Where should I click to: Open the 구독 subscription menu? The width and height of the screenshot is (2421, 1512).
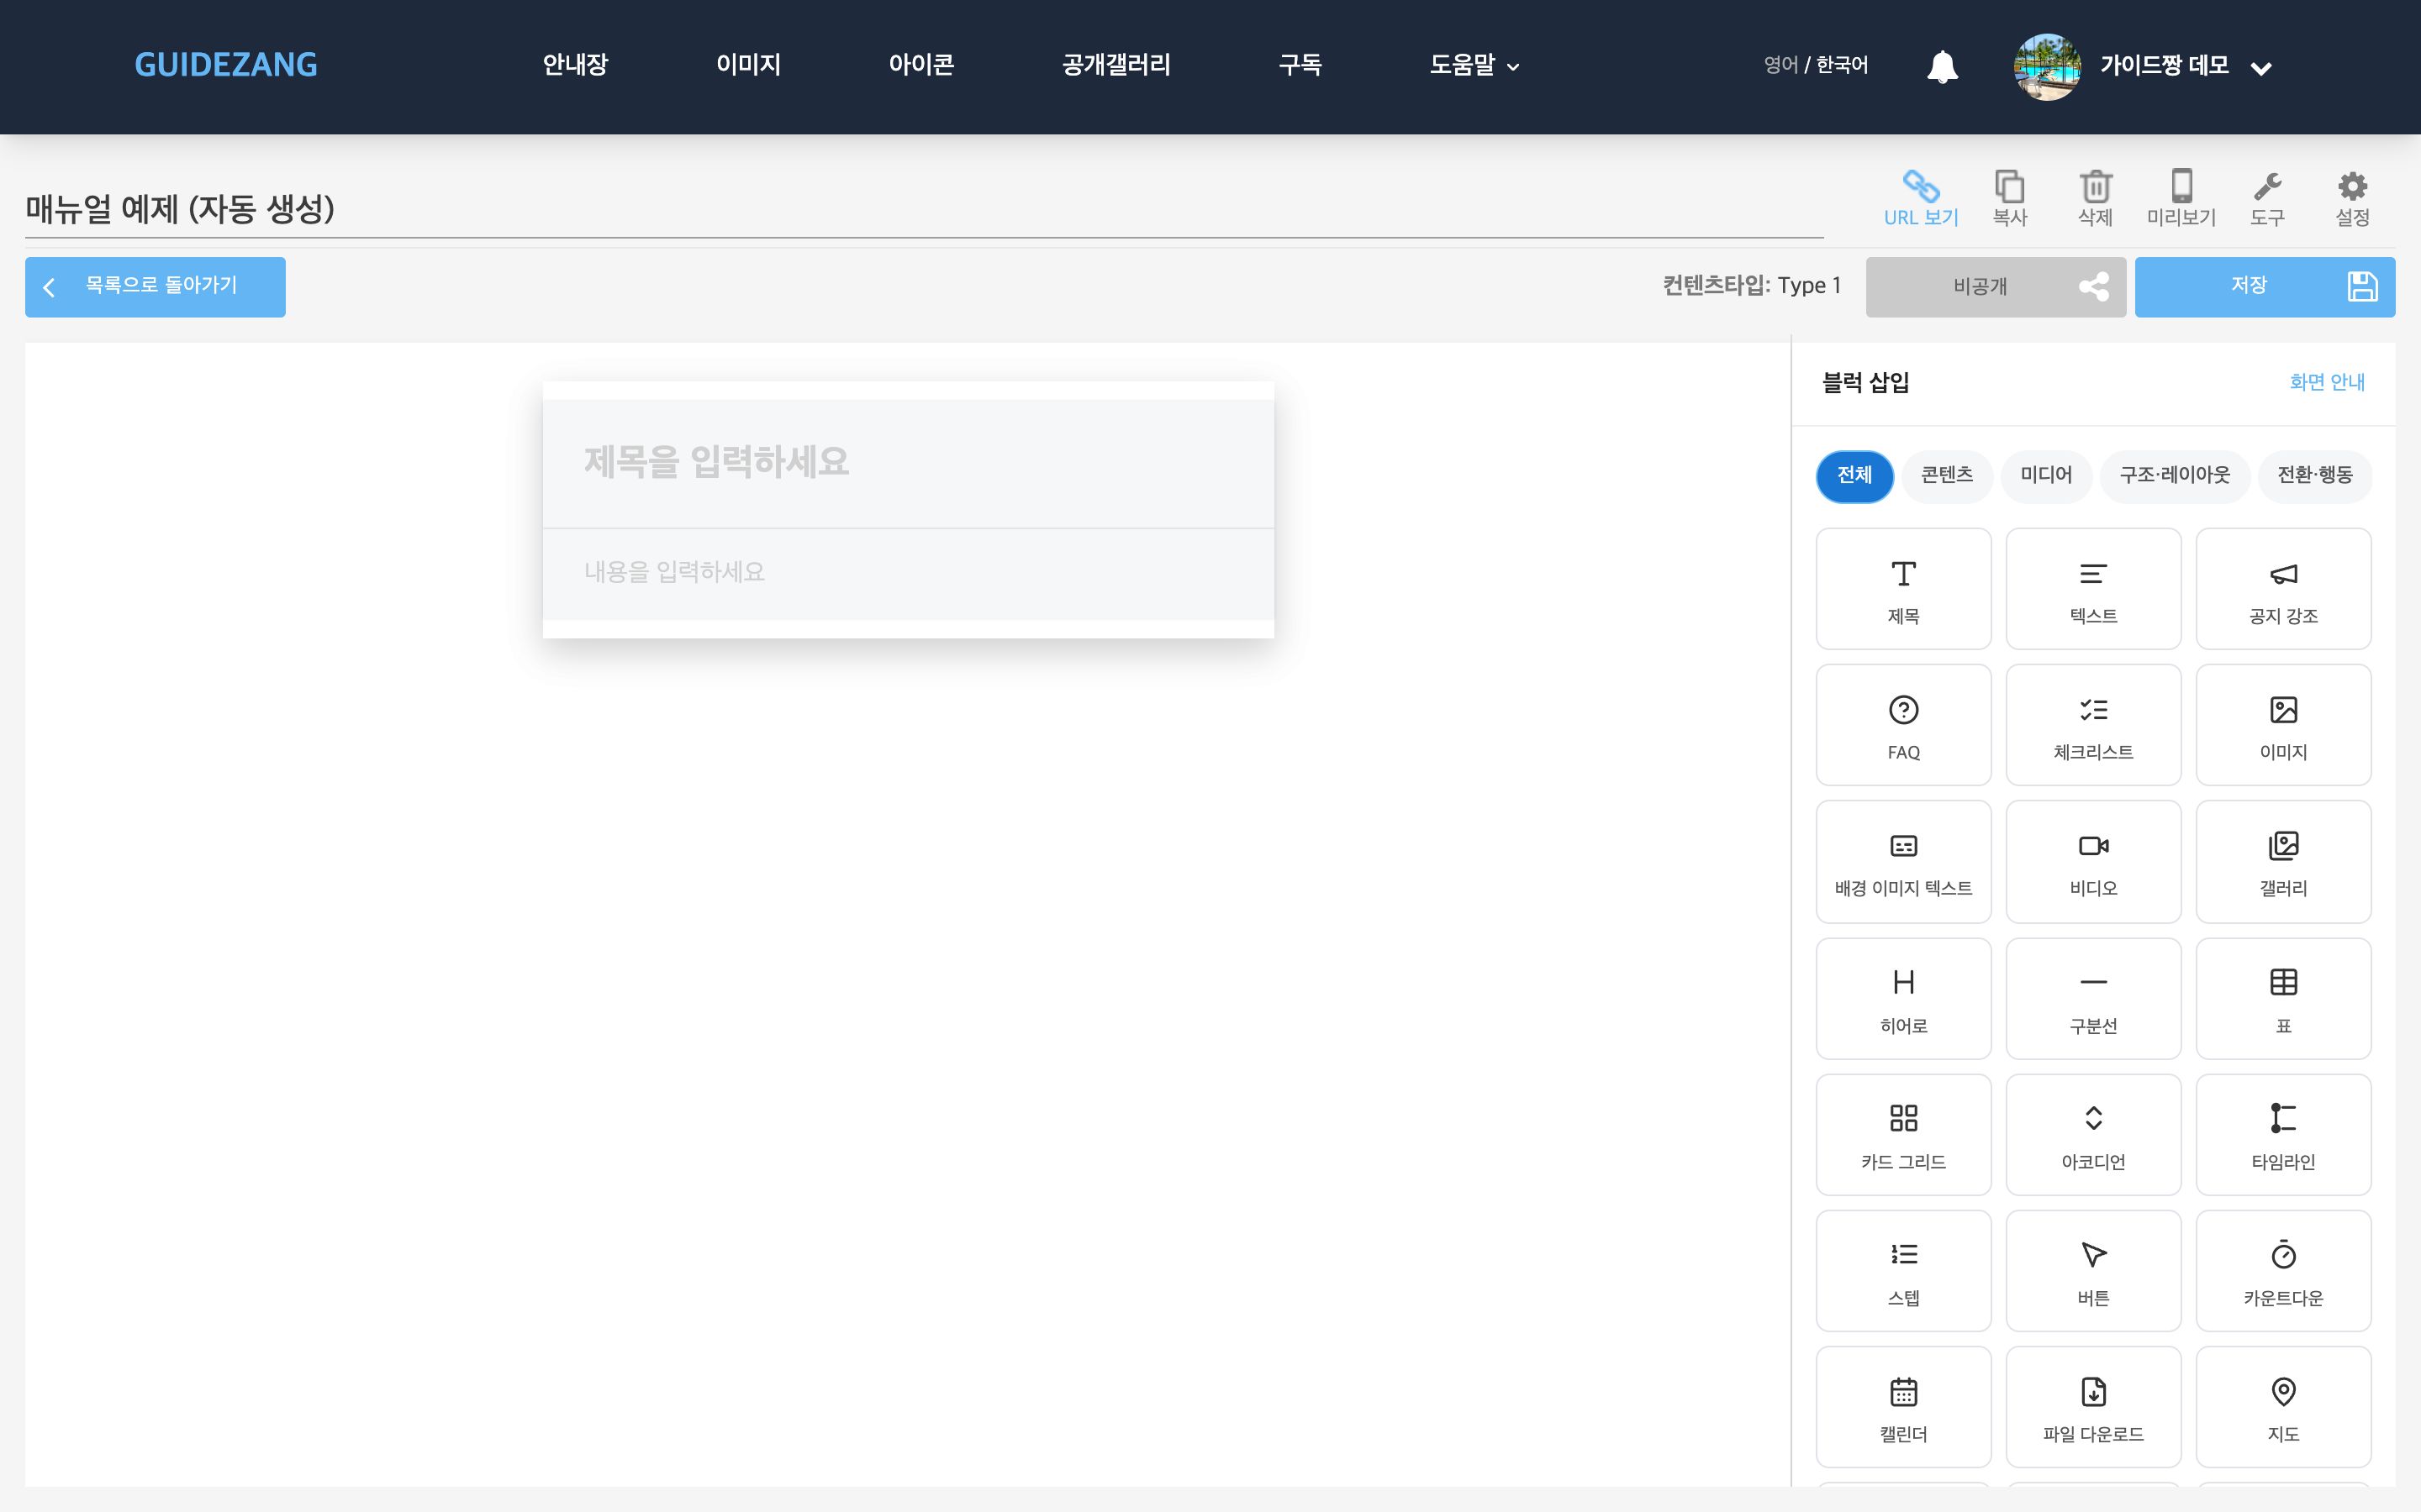[x=1300, y=65]
